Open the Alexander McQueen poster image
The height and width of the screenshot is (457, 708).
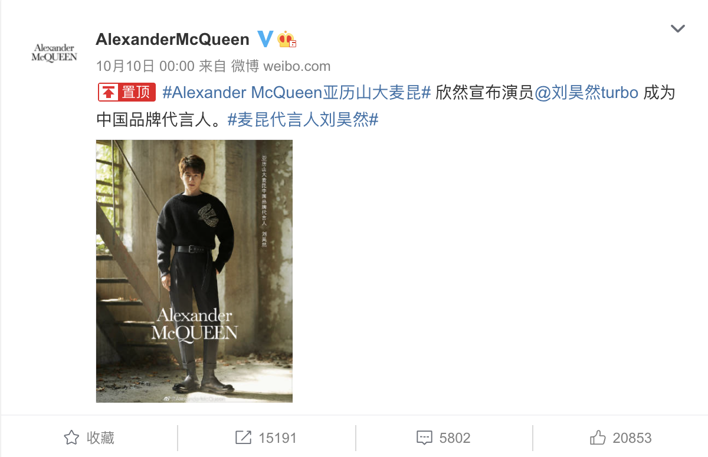(x=194, y=271)
